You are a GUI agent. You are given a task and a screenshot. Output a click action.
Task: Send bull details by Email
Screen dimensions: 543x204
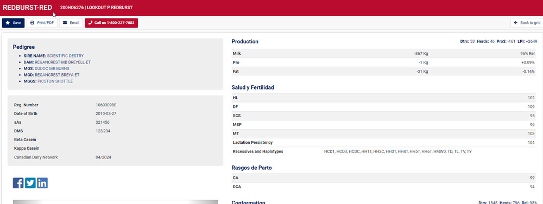pos(71,23)
